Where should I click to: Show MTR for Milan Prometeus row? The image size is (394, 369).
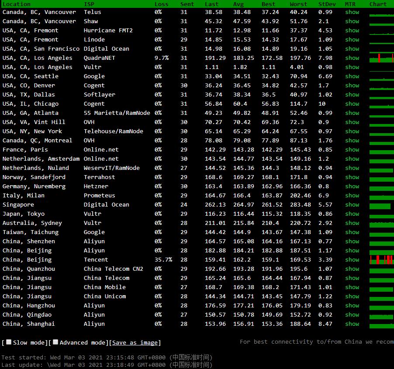352,196
